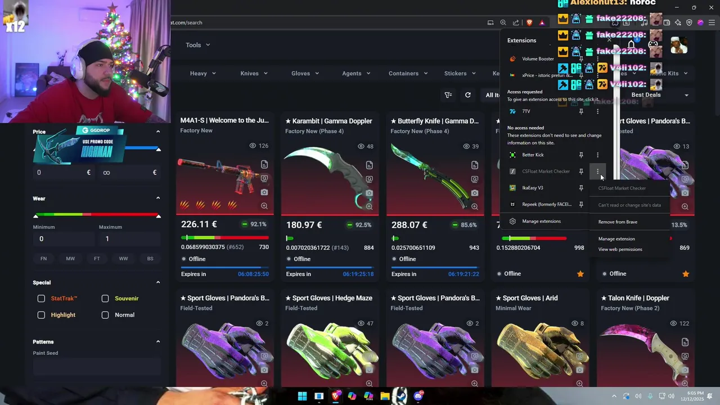Open Steam from the taskbar
This screenshot has height=405, width=720.
coord(401,396)
